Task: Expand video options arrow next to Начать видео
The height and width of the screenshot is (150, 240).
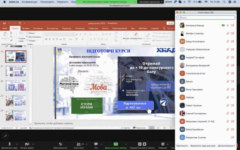Action: click(x=33, y=144)
